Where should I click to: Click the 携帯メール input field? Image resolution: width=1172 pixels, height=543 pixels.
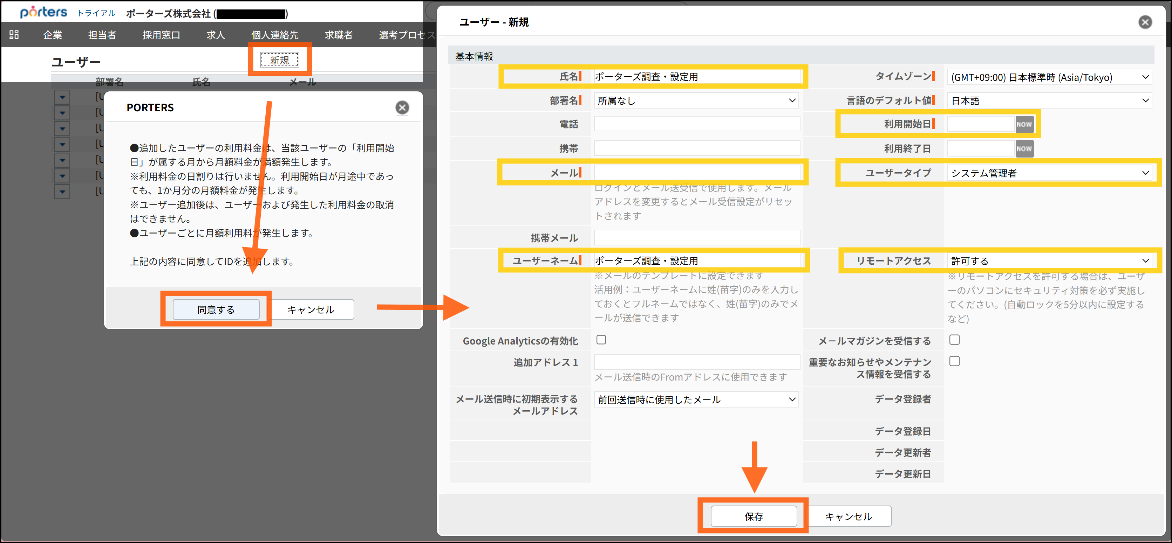click(x=696, y=238)
